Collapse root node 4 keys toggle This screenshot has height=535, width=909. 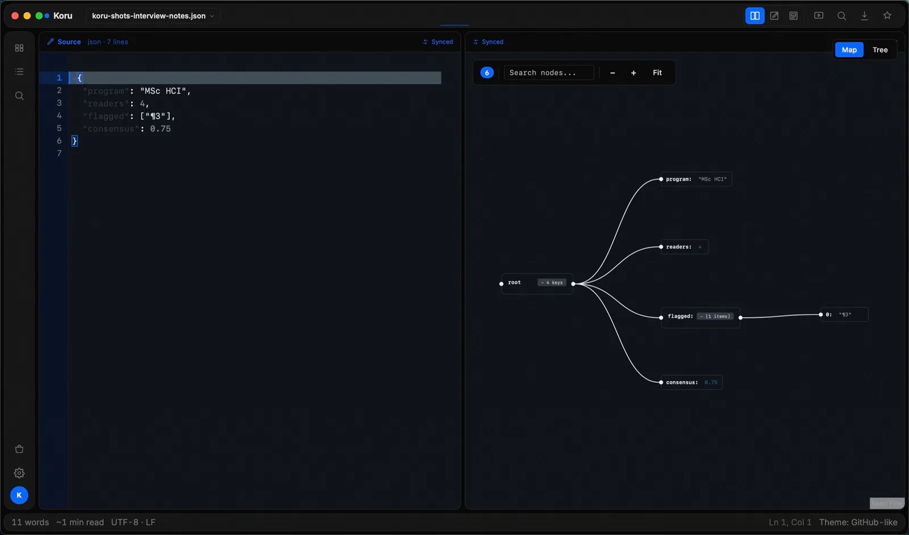(552, 283)
